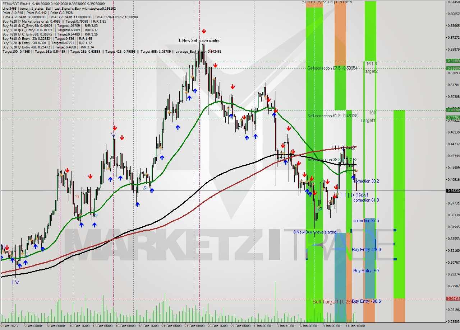Viewport: 460px width, 330px height.
Task: Click the "9 Jan 00:00" date on time axis
Action: point(331,326)
